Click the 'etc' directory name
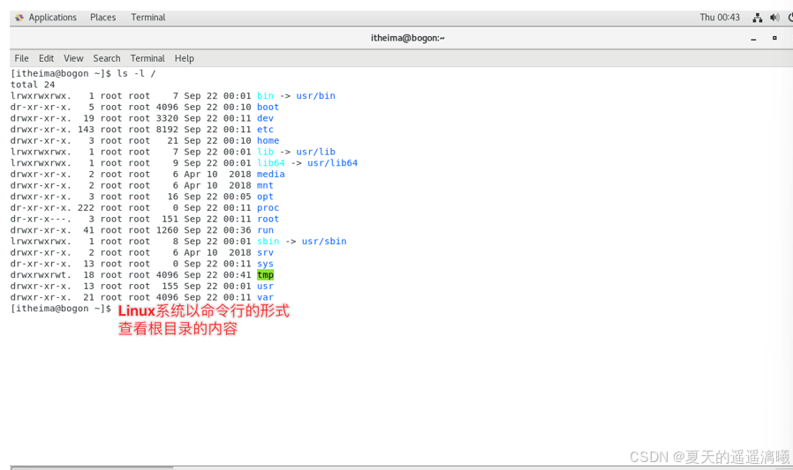This screenshot has height=470, width=793. pos(265,130)
